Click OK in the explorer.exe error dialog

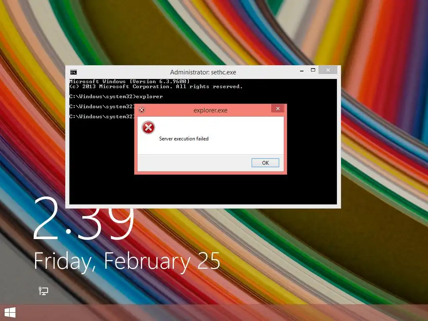click(x=265, y=163)
